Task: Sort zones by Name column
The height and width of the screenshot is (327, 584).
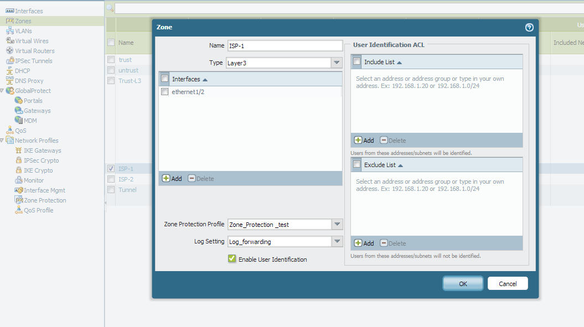Action: [x=126, y=43]
